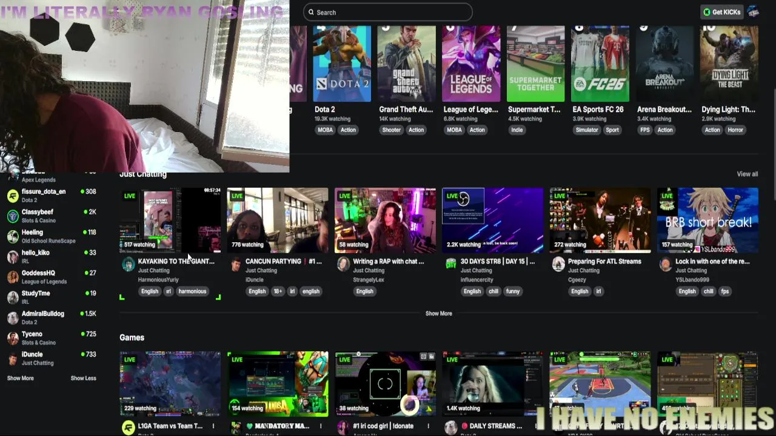Click View all for Just Chatting
Image resolution: width=776 pixels, height=436 pixels.
pyautogui.click(x=747, y=174)
